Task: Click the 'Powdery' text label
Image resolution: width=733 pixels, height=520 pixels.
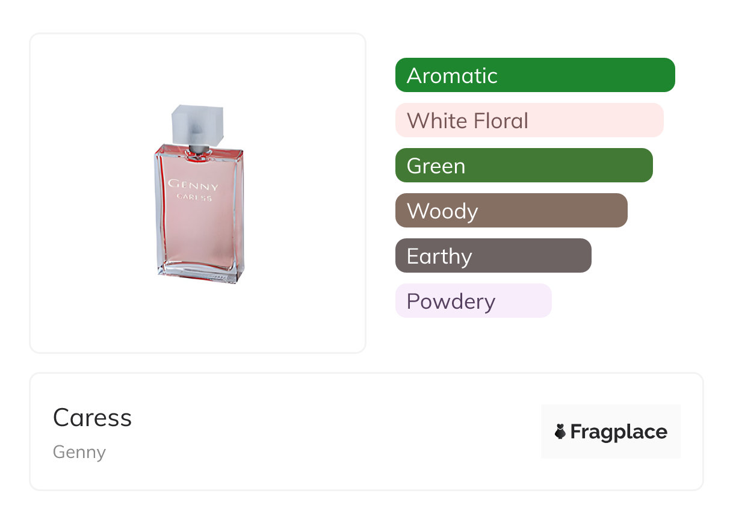Action: tap(451, 301)
